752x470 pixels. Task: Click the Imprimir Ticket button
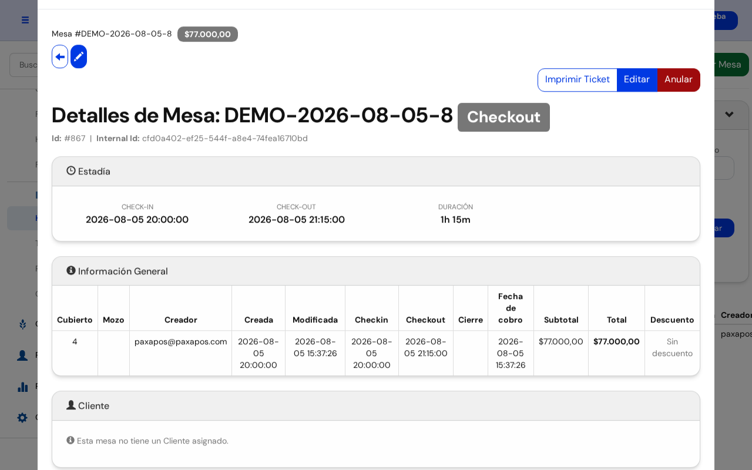point(578,80)
